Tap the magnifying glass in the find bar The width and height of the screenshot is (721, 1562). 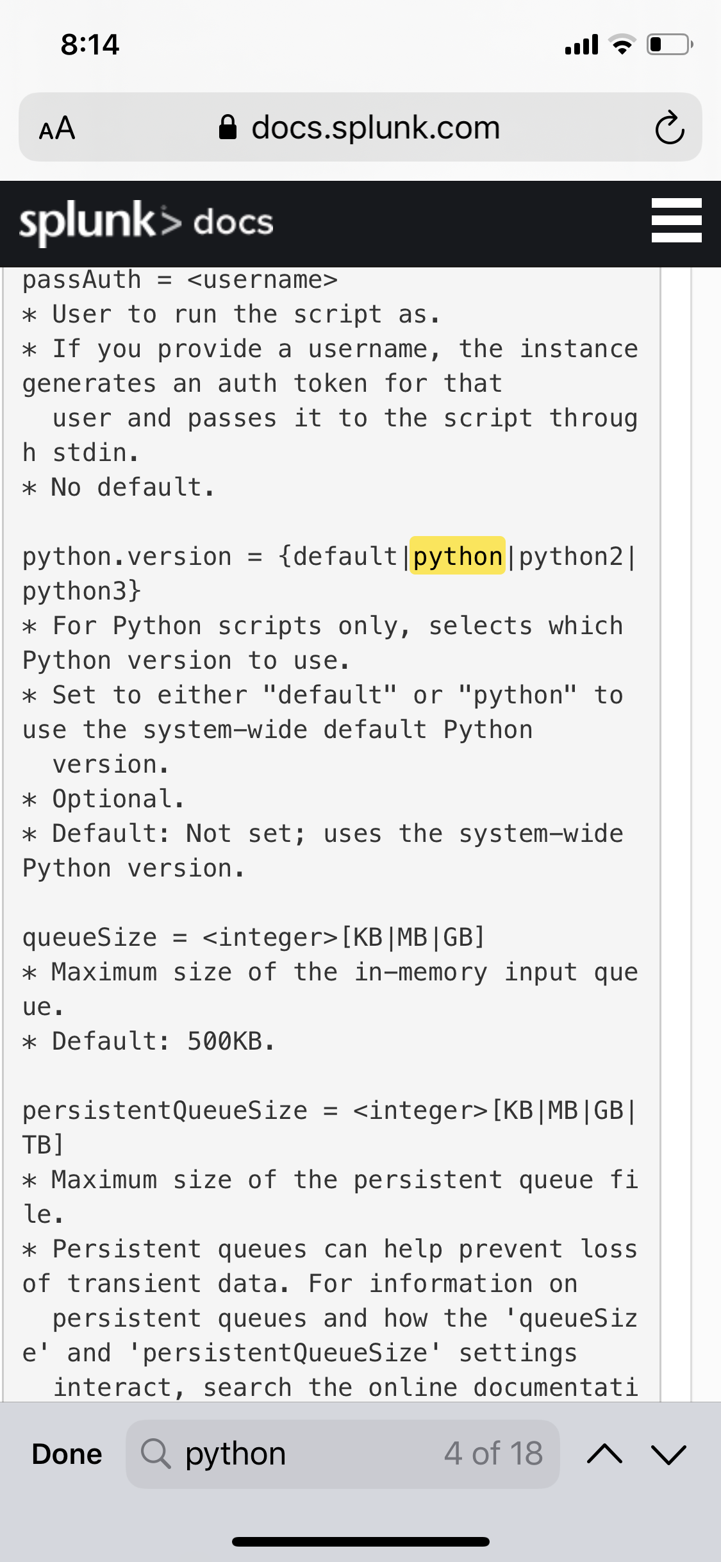(x=156, y=1454)
